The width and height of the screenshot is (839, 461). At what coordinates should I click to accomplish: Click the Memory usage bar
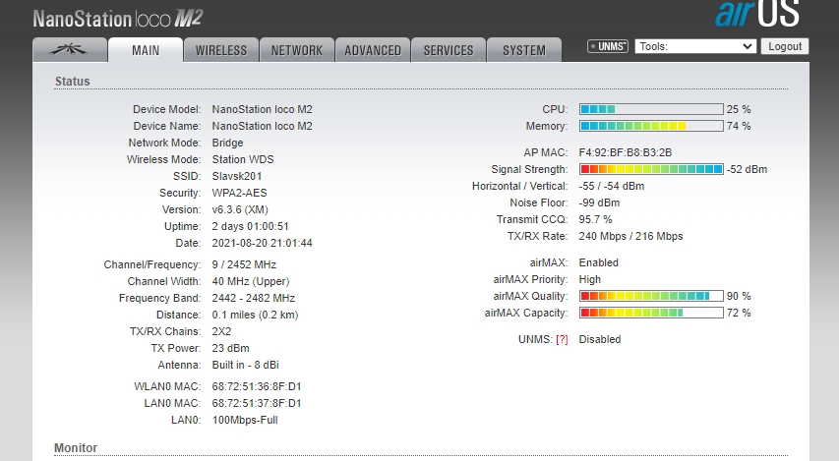pos(651,126)
